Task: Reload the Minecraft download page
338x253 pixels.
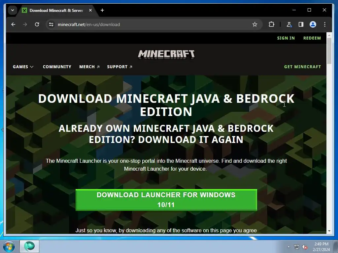Action: click(x=37, y=24)
